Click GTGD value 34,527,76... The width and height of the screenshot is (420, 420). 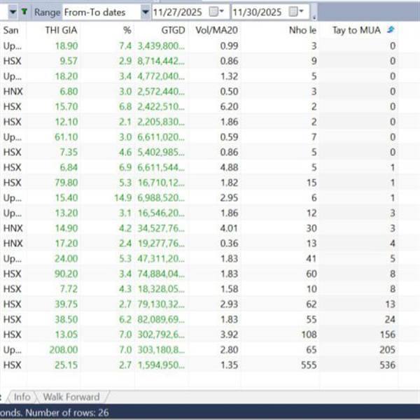pos(161,228)
